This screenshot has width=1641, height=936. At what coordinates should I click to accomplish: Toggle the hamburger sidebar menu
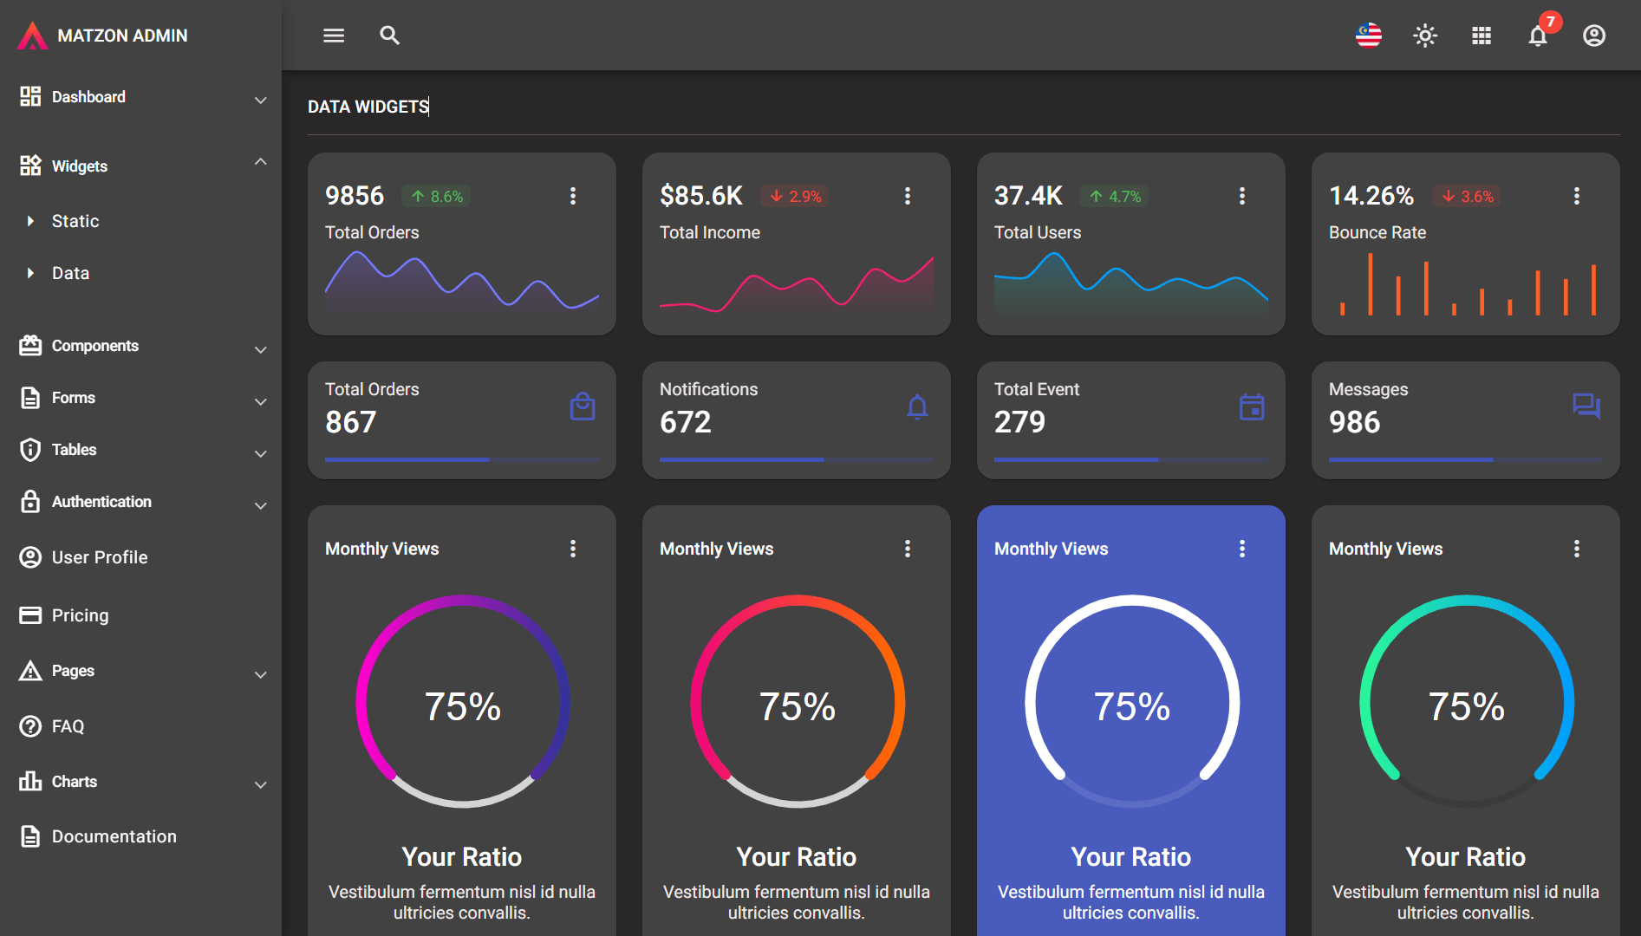point(334,36)
